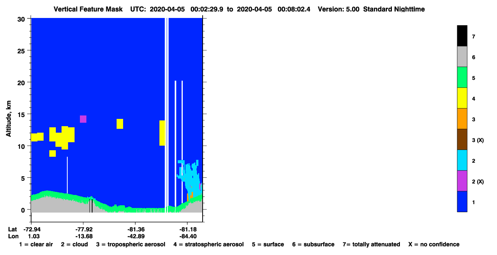
Task: Click the gray color bar segment labeled 6
Action: (462, 57)
